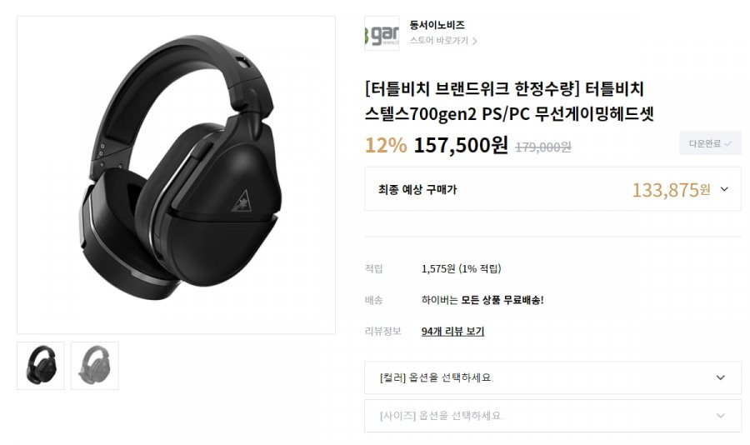Screen dimensions: 750x445
Task: Click the product title 터틀비치 스텔스700gen2
Action: 509,102
